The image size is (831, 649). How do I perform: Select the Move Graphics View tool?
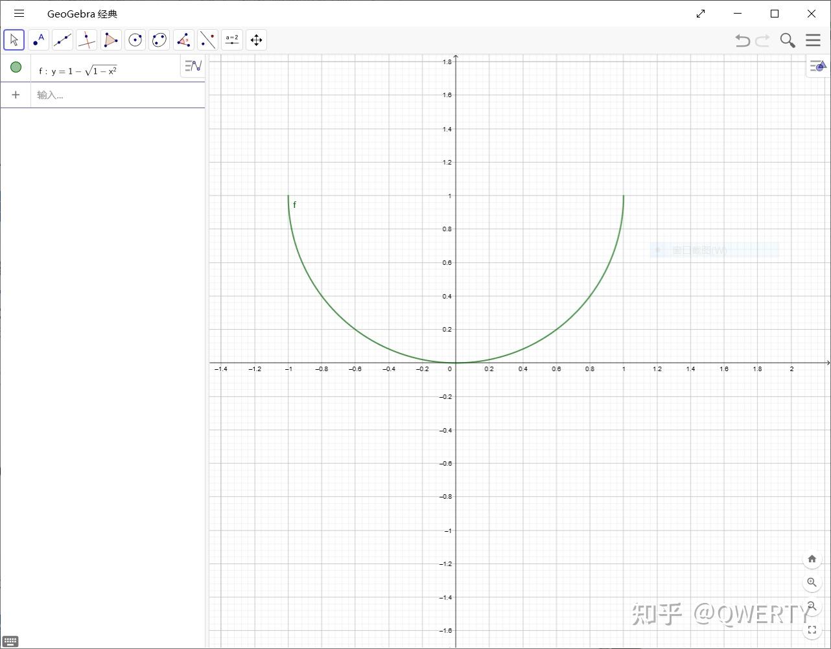pos(256,40)
